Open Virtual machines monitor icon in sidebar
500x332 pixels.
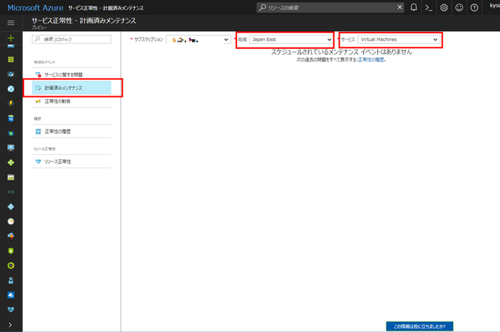point(11,148)
